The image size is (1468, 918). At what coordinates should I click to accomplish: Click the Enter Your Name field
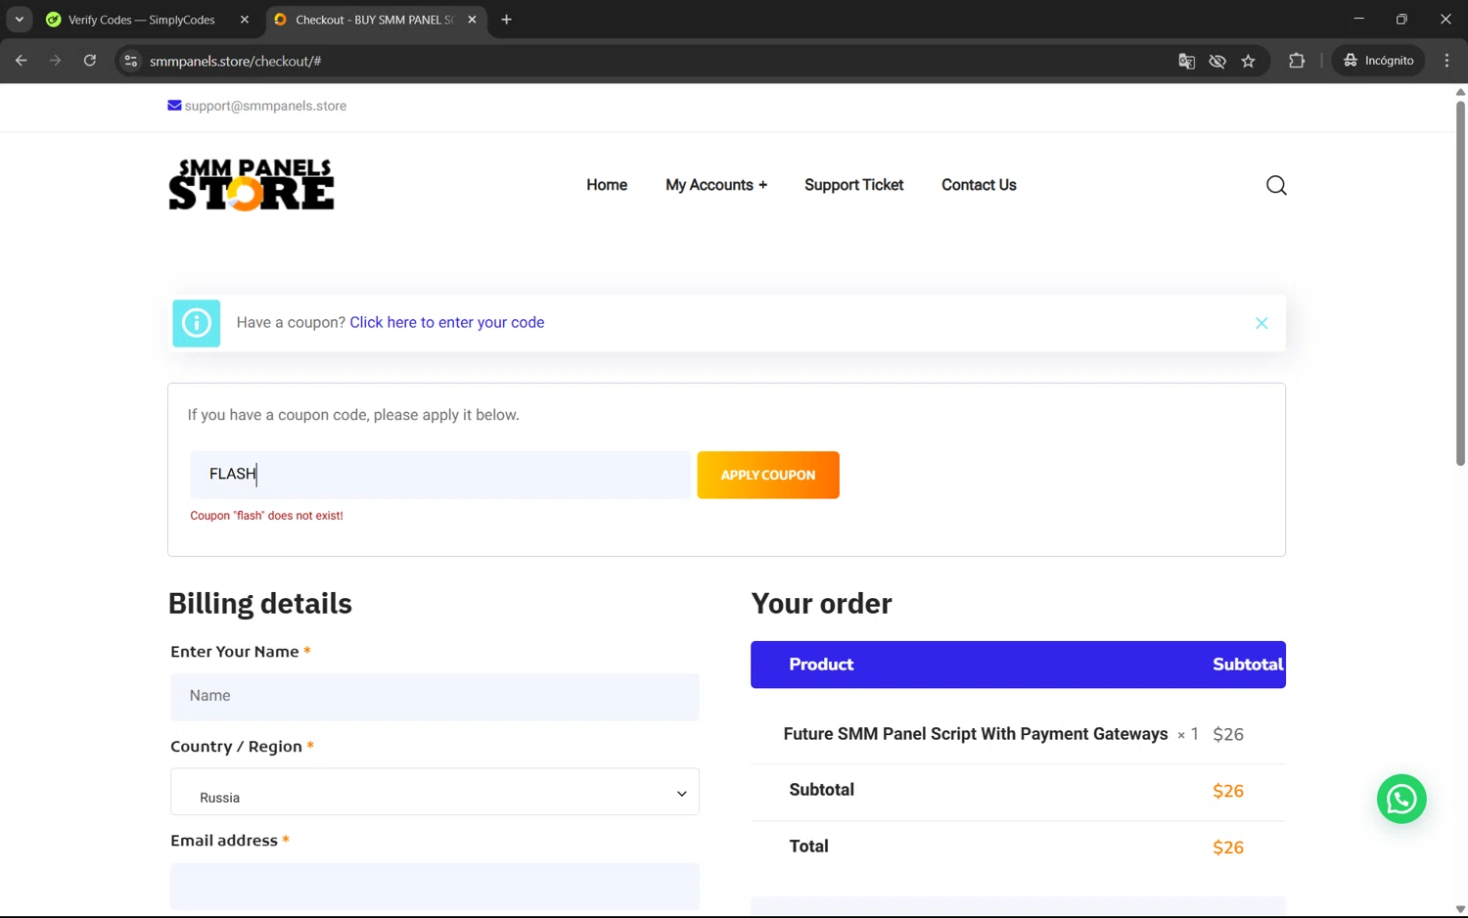point(435,696)
